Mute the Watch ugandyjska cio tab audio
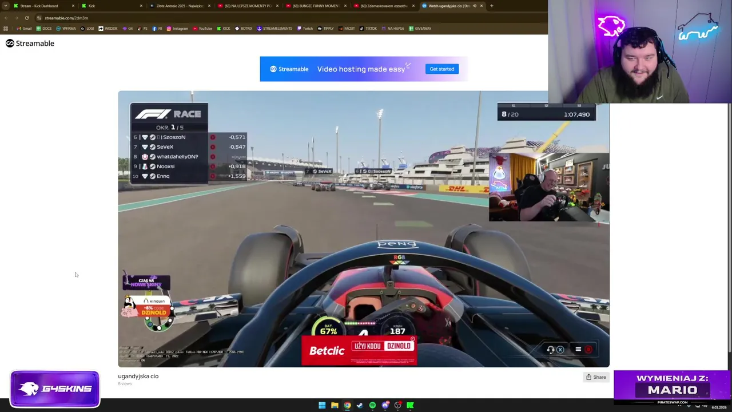732x412 pixels. [x=474, y=6]
